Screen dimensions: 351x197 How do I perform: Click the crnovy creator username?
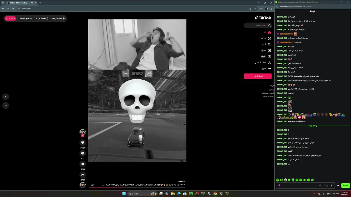(x=182, y=181)
